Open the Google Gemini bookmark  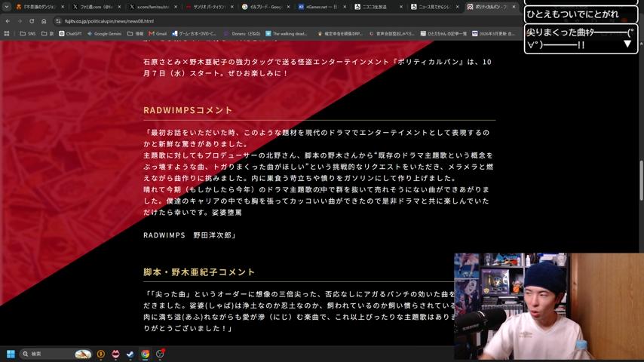click(x=104, y=34)
